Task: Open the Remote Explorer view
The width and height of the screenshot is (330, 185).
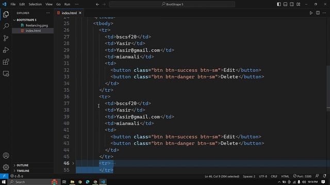Action: point(6,74)
